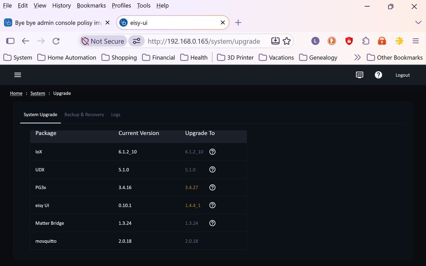Go to System via breadcrumb link
Image resolution: width=426 pixels, height=266 pixels.
38,93
